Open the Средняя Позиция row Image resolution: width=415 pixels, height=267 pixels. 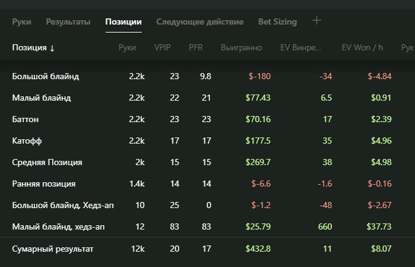pyautogui.click(x=47, y=163)
